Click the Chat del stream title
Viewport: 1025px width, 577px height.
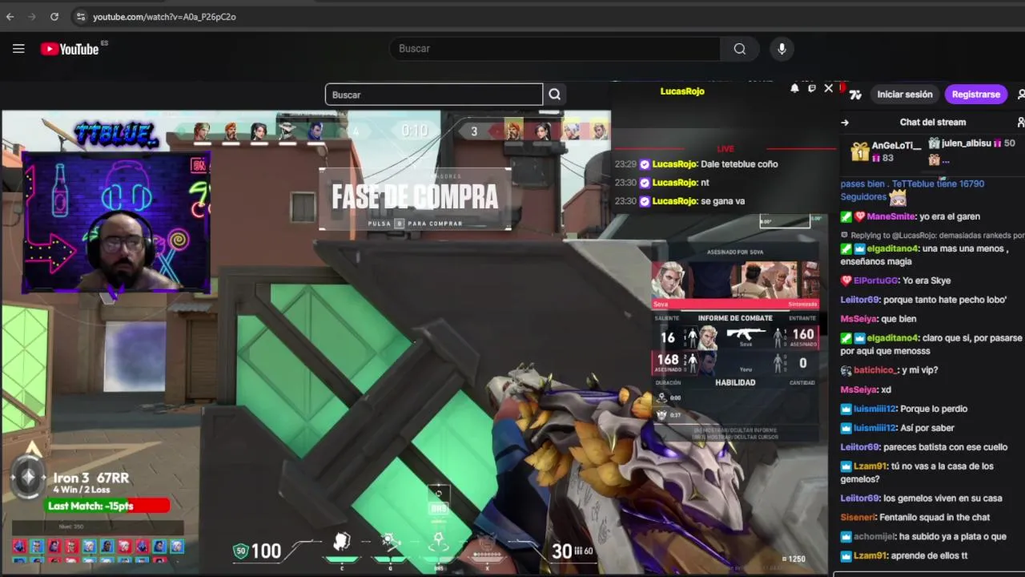tap(933, 123)
